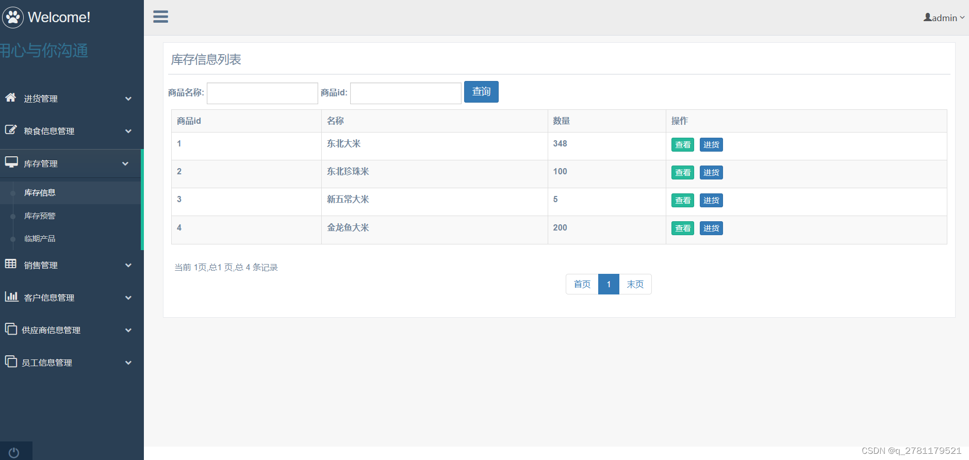The image size is (969, 460).
Task: Click 进货 for 新五常大米
Action: pos(711,201)
